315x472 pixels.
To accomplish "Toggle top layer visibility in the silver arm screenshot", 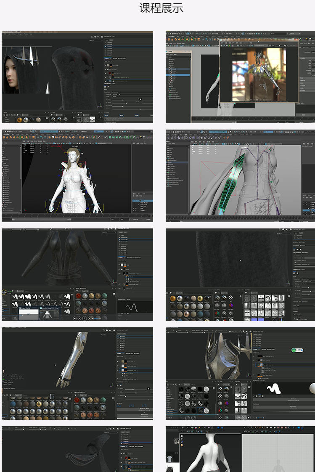I will point(119,361).
